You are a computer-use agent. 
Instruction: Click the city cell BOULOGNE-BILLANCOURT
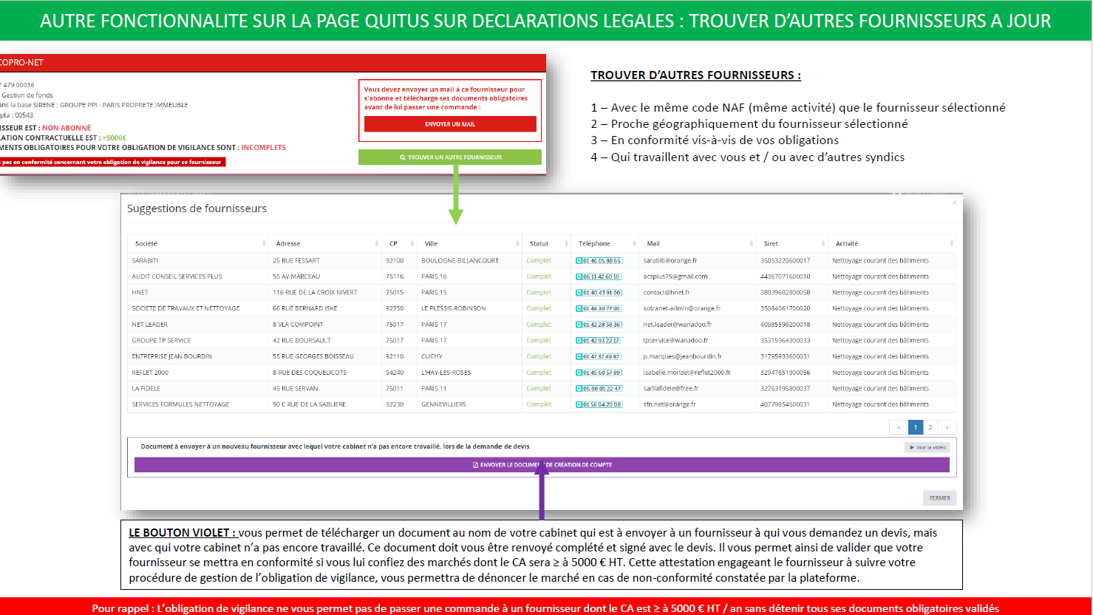460,260
